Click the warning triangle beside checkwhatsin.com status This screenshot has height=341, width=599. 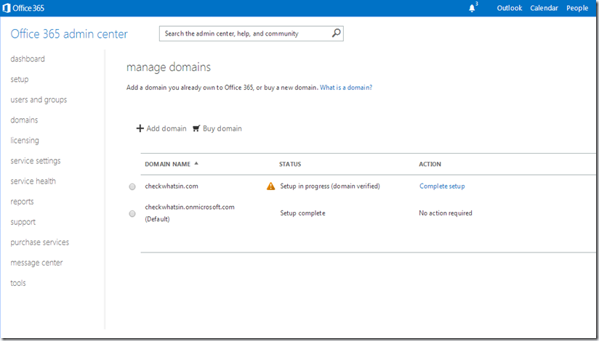click(271, 186)
